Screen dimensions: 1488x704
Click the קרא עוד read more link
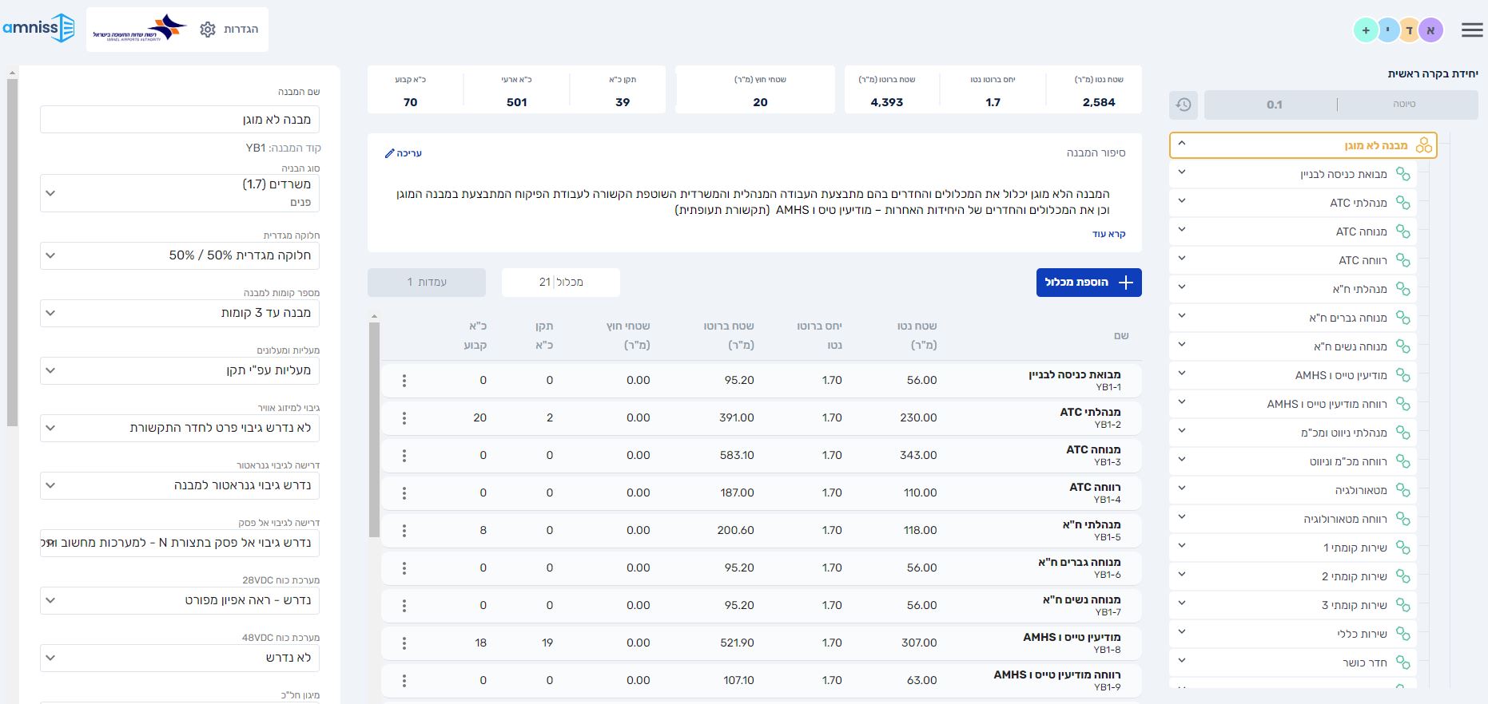point(1108,234)
